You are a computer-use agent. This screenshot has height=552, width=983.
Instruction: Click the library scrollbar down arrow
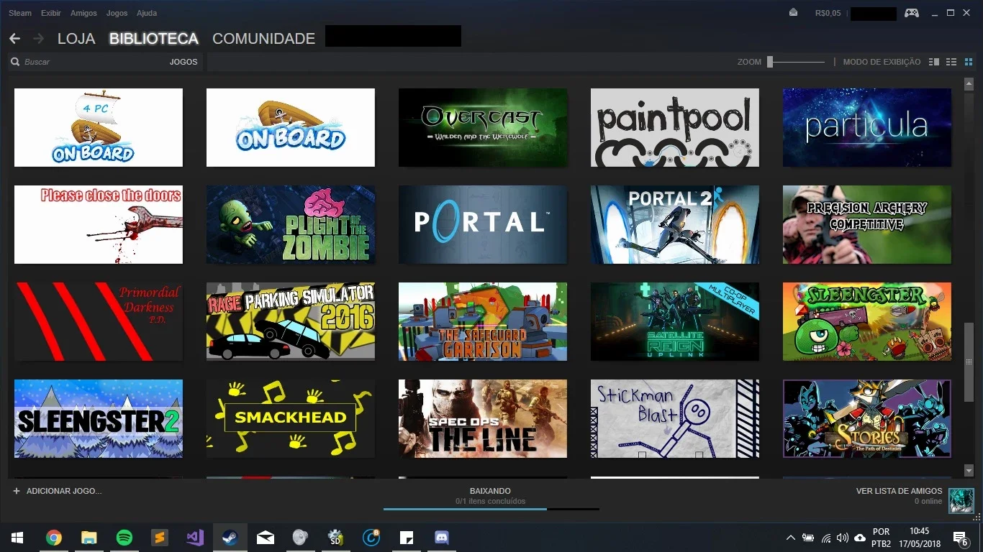click(x=969, y=471)
